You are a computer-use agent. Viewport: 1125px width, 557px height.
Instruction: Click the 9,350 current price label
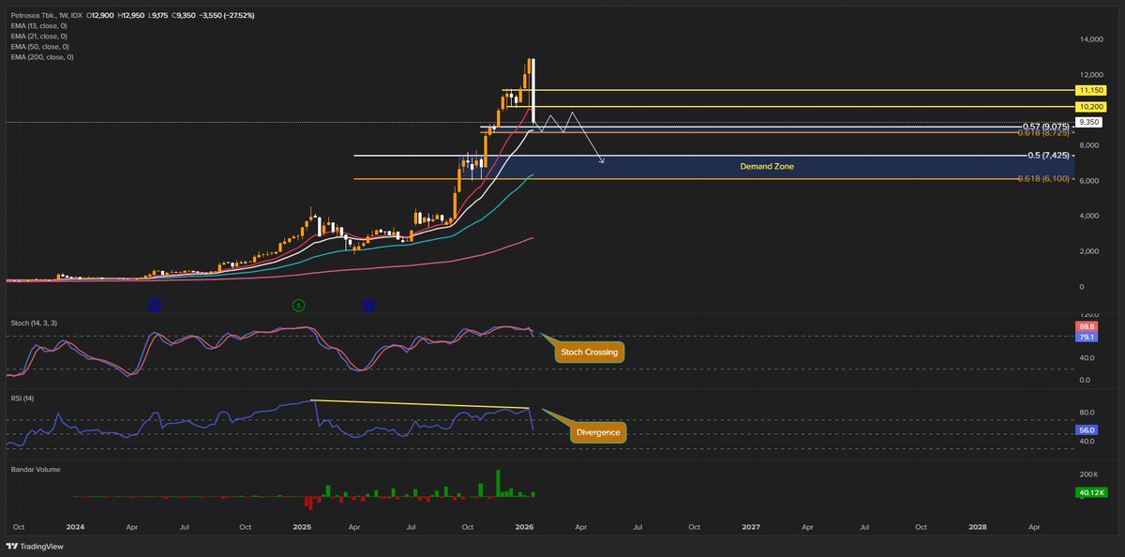(x=1087, y=120)
